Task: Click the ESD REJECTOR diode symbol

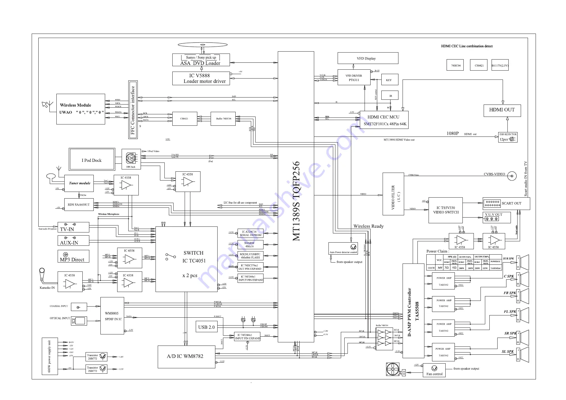Action: click(x=512, y=139)
